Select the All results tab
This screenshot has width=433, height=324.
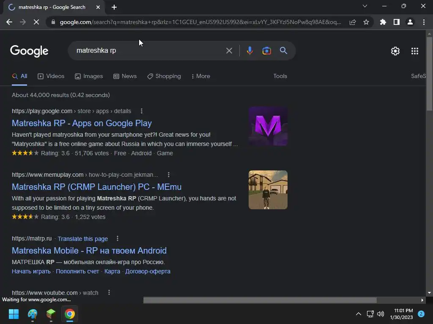pyautogui.click(x=19, y=76)
